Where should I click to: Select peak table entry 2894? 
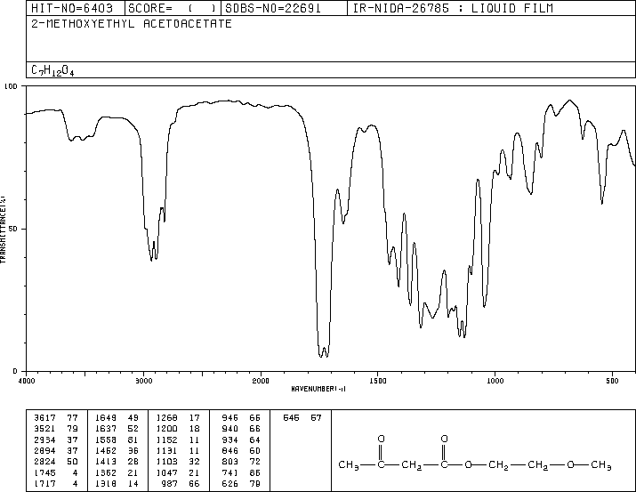pos(44,451)
